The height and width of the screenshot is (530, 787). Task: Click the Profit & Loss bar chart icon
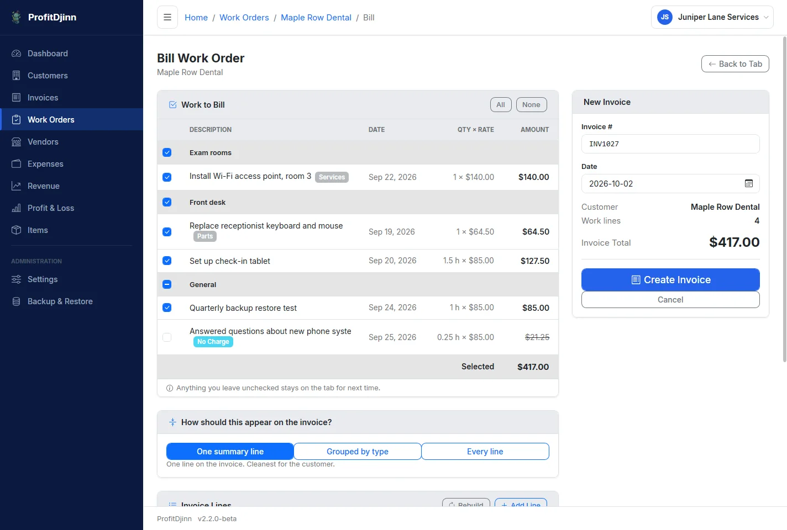pyautogui.click(x=17, y=208)
